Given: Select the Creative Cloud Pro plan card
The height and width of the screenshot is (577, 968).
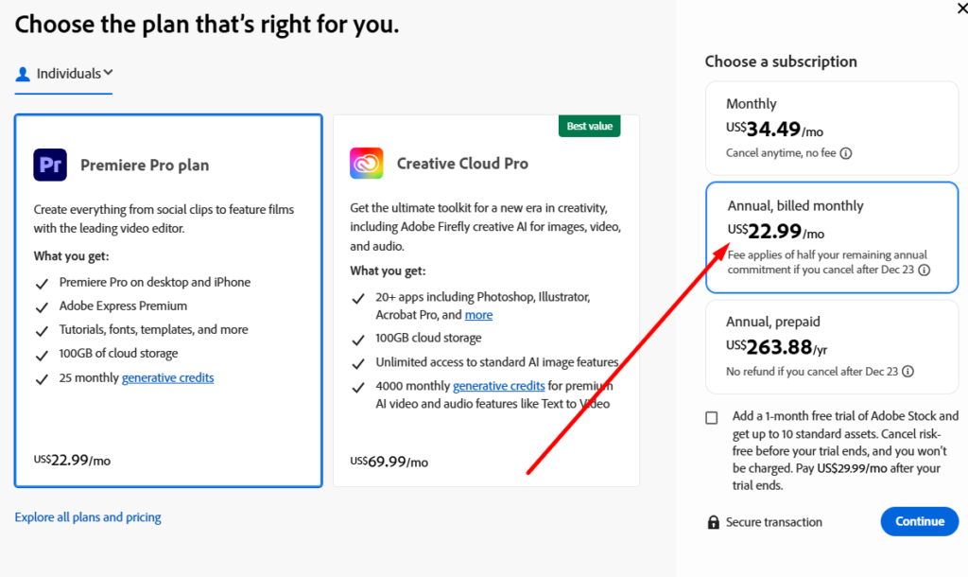Looking at the screenshot, I should coord(486,300).
